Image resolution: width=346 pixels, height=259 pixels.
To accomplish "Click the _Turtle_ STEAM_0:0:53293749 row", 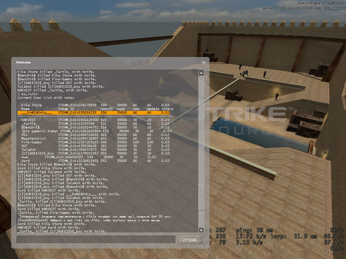I will click(x=95, y=123).
